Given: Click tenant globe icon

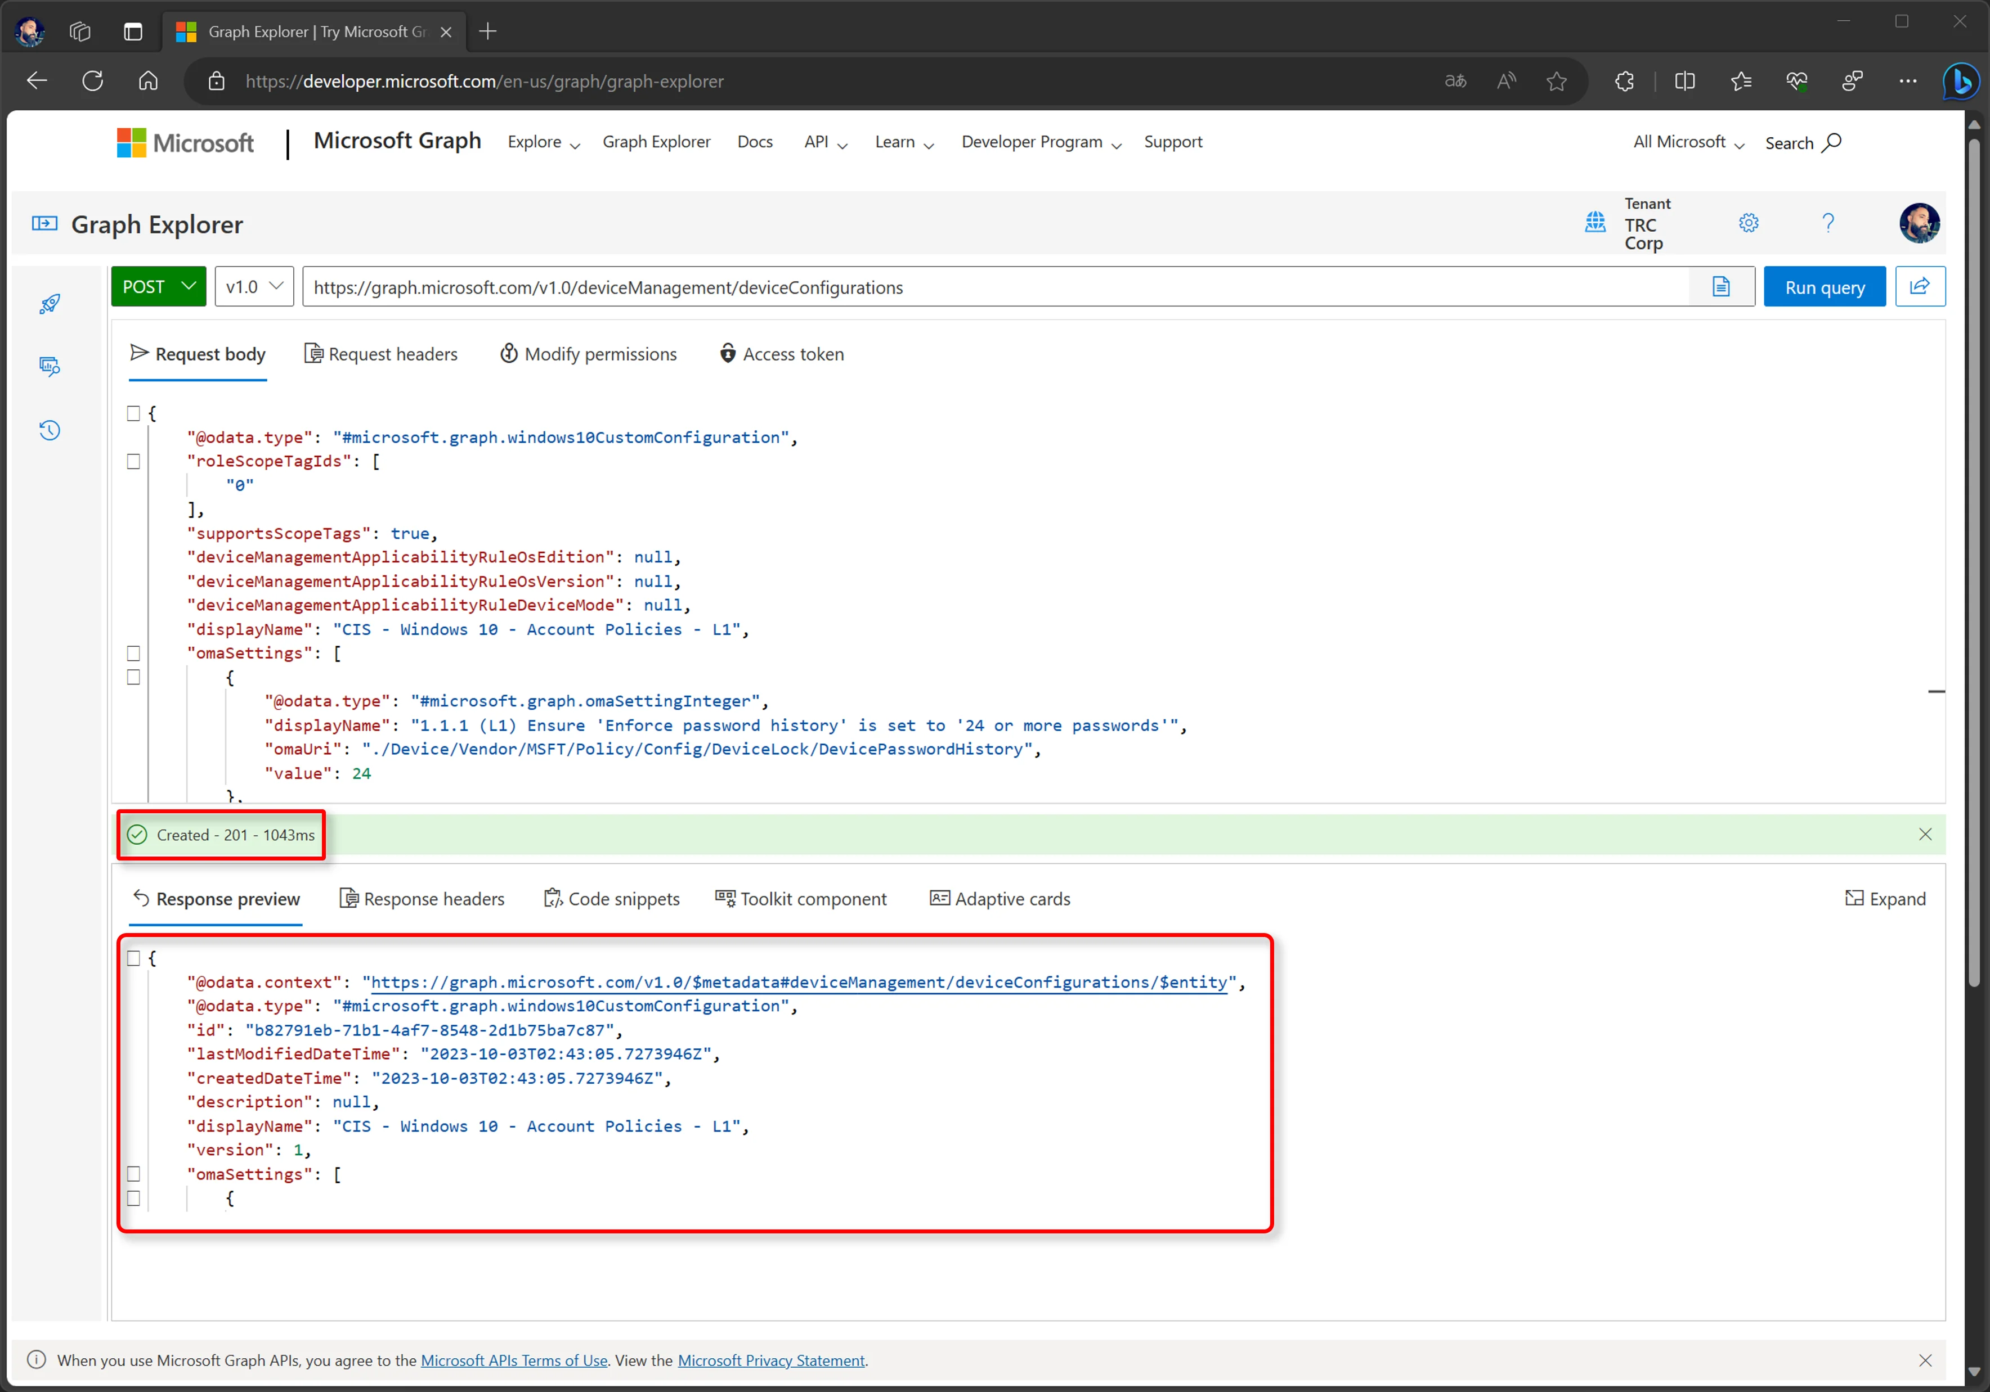Looking at the screenshot, I should (1595, 222).
